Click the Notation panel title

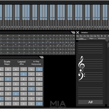[84, 32]
